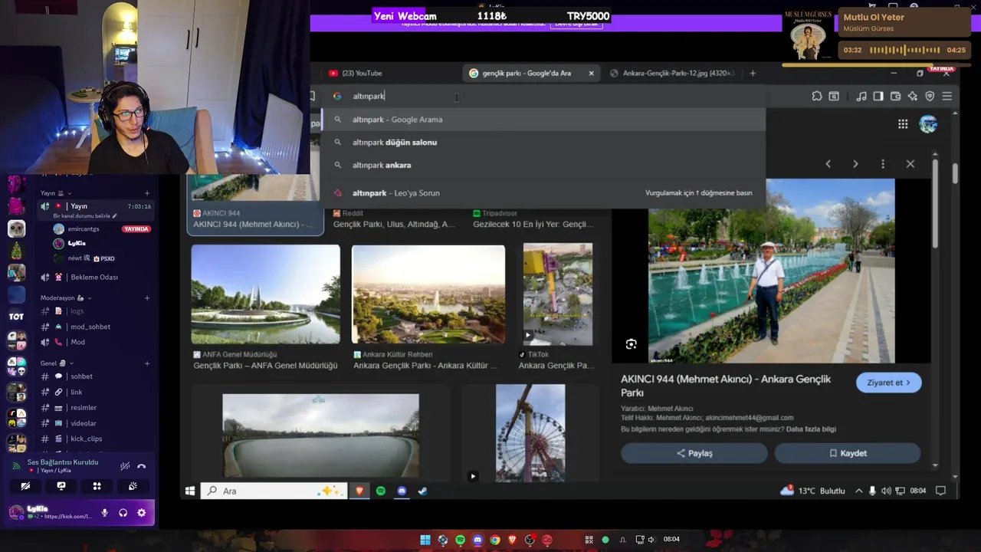This screenshot has width=981, height=552.
Task: Select suggestion altınpark düğün salonu
Action: tap(543, 143)
